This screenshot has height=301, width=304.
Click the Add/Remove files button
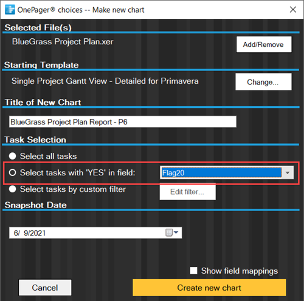(x=264, y=44)
